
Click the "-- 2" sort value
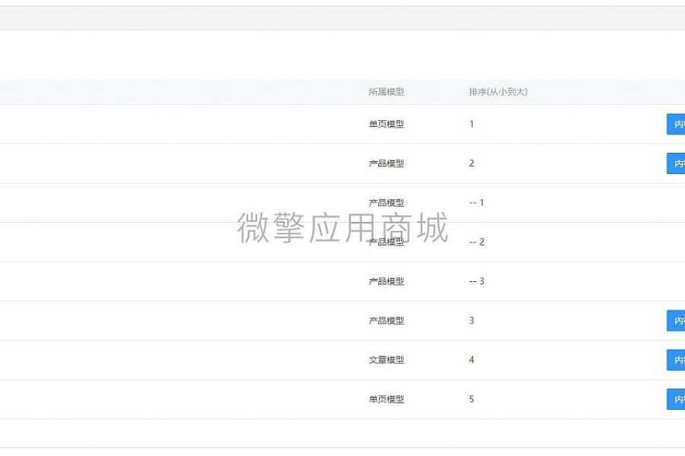click(x=476, y=242)
